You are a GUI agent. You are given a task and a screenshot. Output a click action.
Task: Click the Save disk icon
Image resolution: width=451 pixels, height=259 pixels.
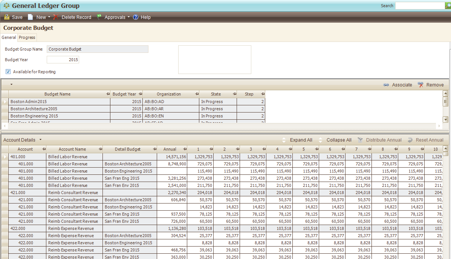point(7,17)
